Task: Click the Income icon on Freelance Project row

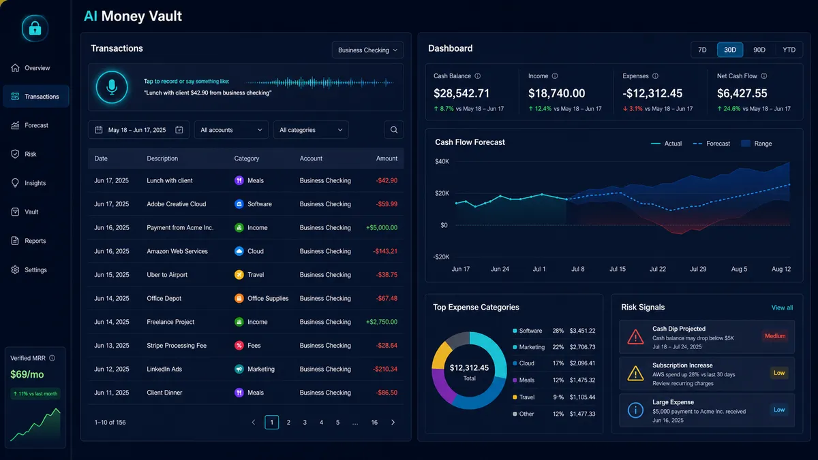Action: 239,322
